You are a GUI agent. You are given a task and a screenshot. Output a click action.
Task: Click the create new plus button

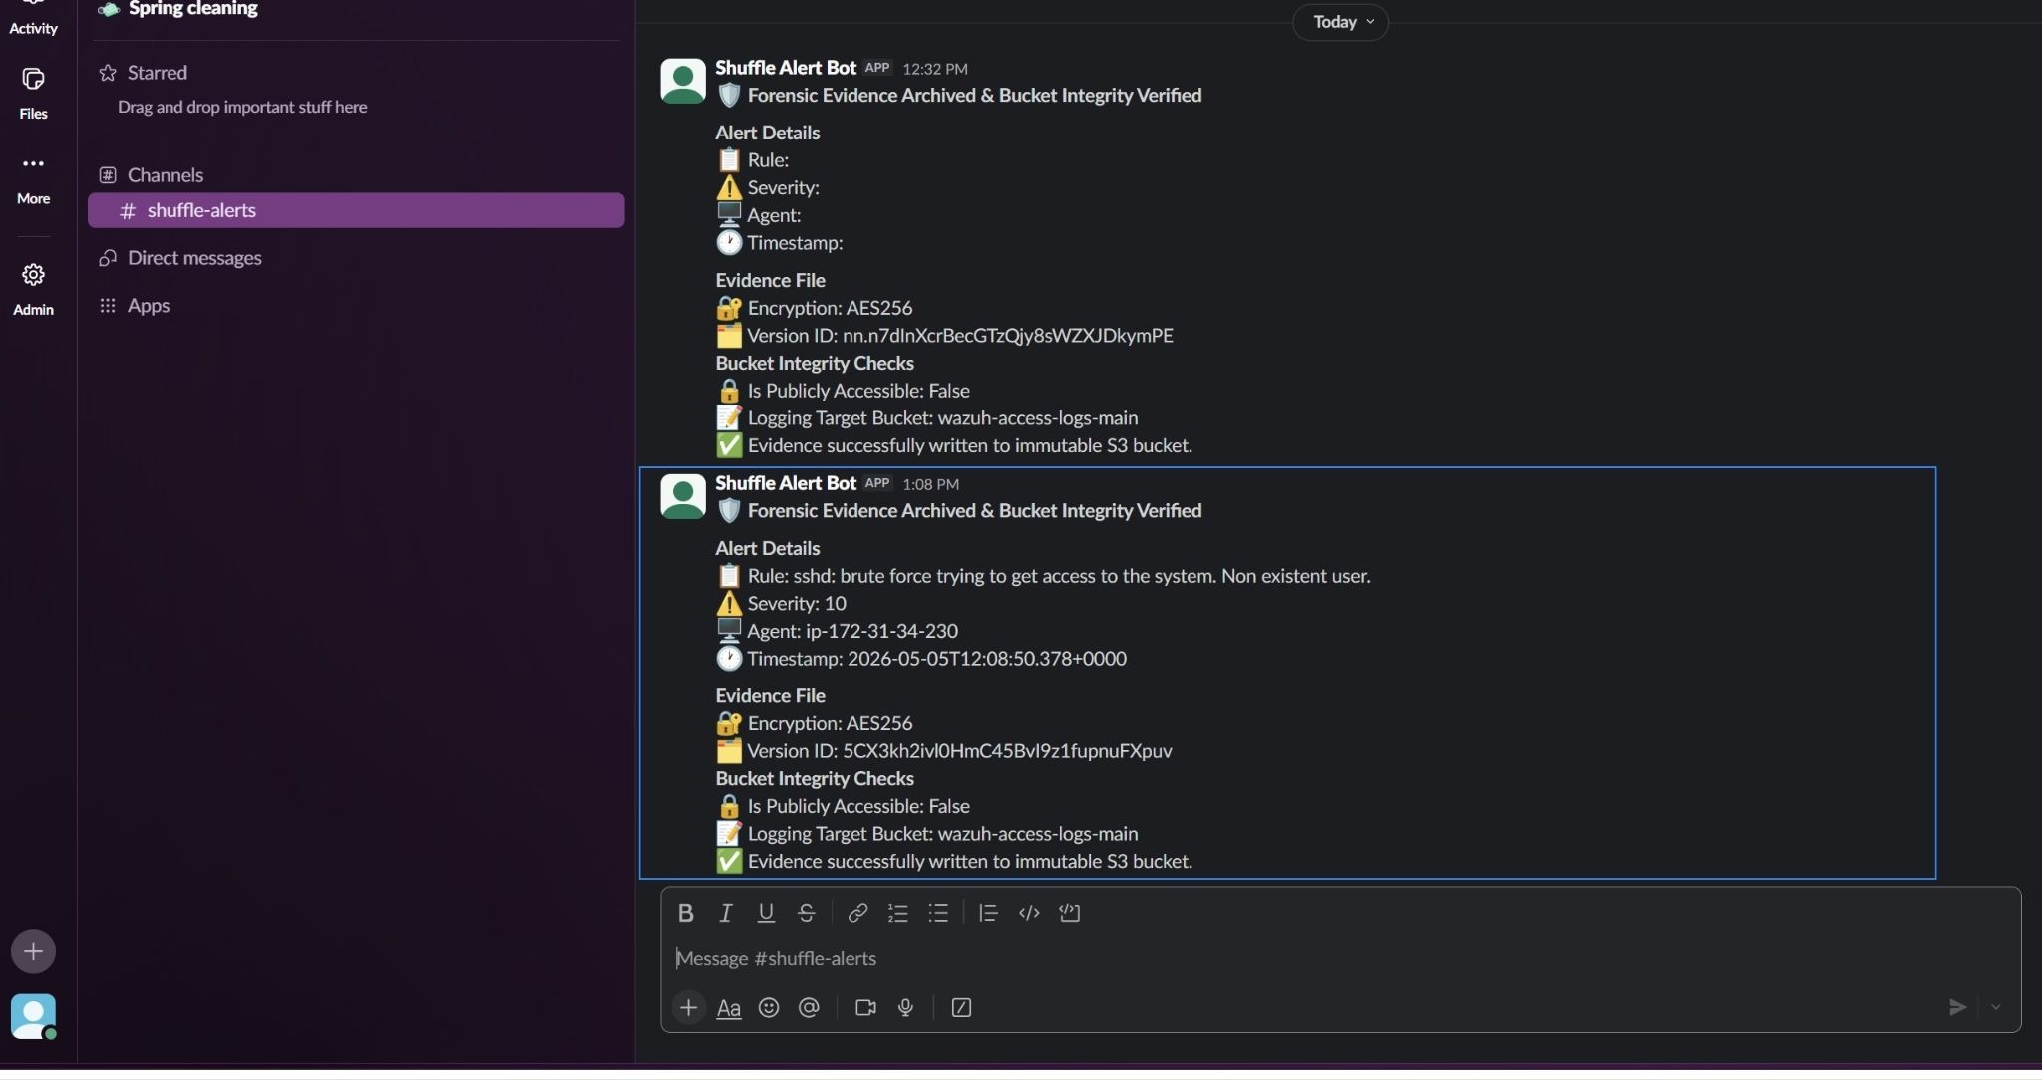click(33, 951)
